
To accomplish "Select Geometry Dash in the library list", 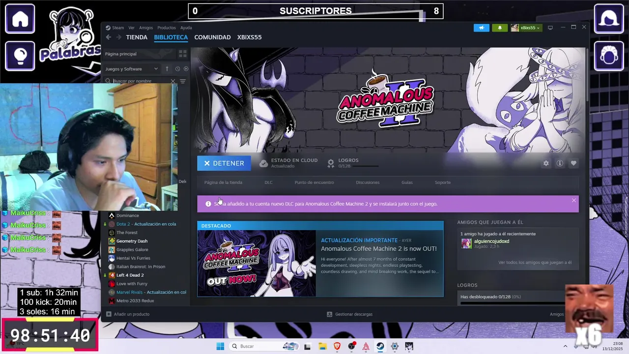I will click(x=132, y=241).
